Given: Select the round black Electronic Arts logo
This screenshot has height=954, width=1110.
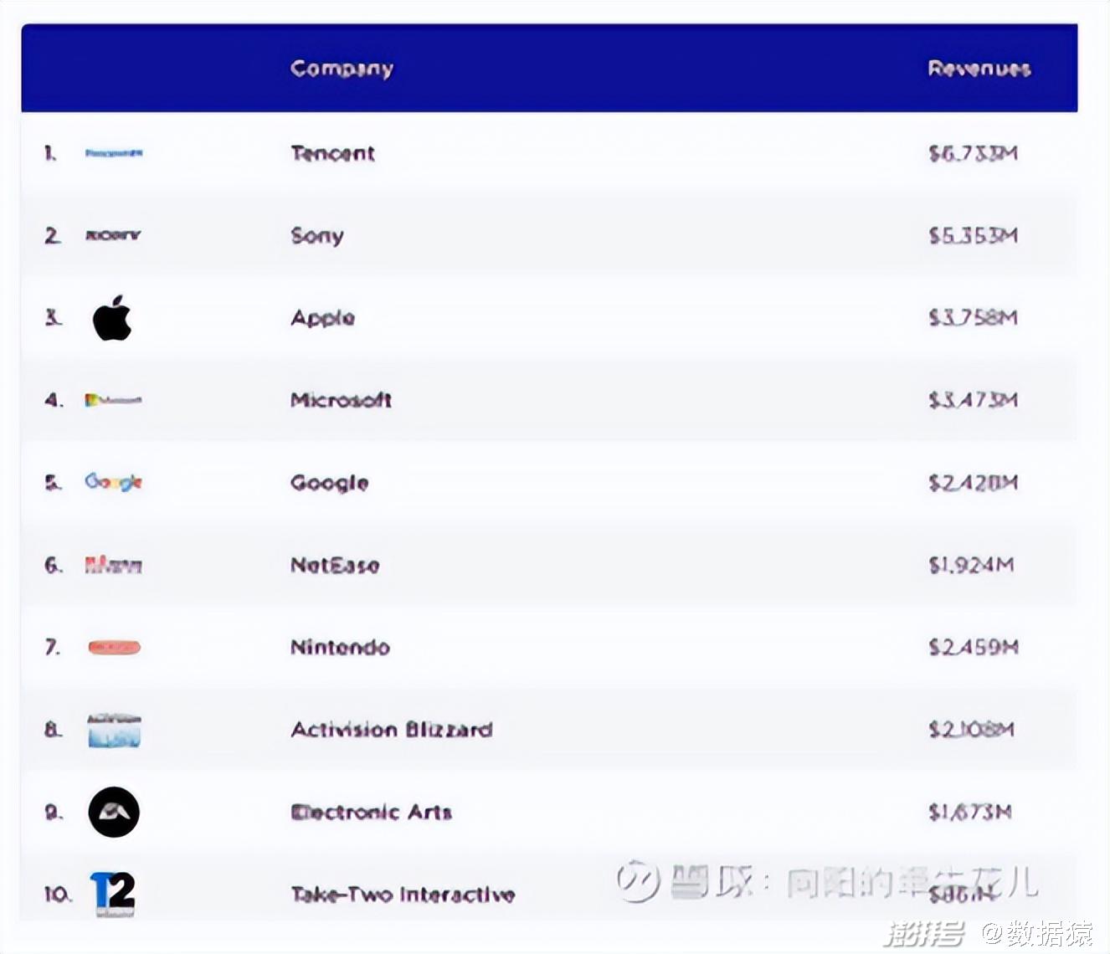Looking at the screenshot, I should 114,812.
